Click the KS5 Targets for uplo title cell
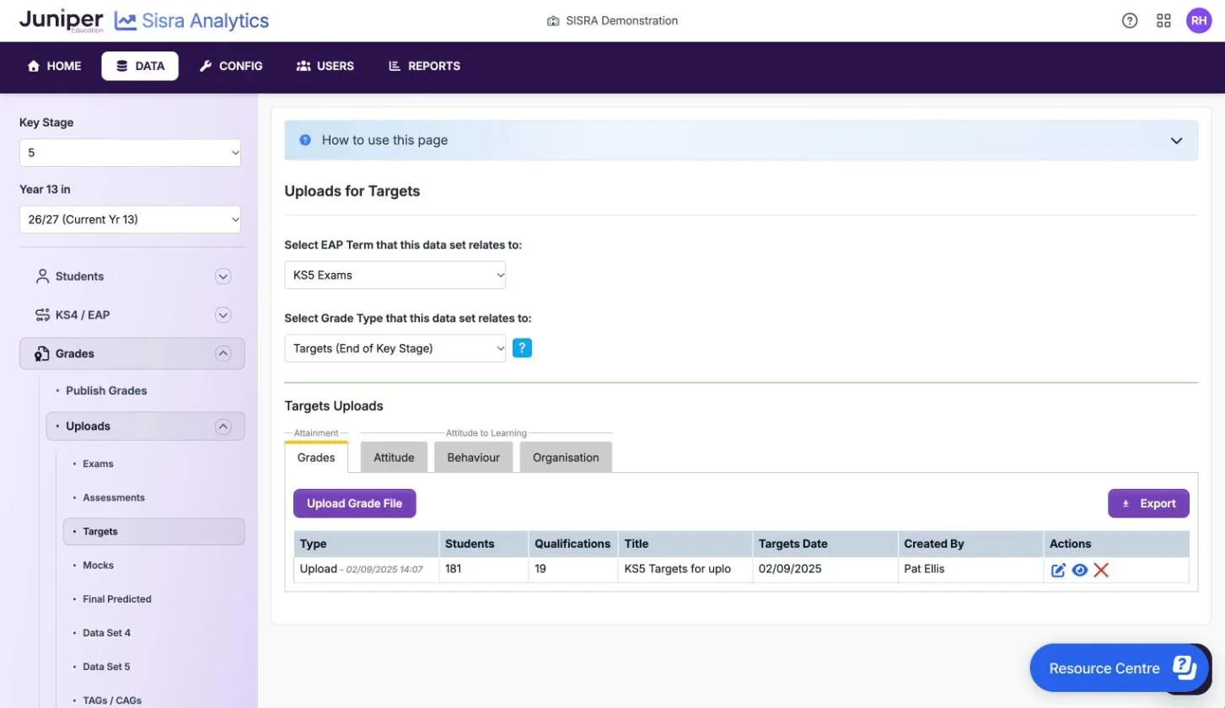1225x708 pixels. pyautogui.click(x=685, y=570)
